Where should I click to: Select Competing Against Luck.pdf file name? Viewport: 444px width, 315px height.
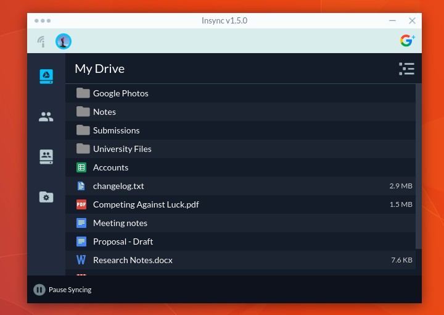pos(146,204)
